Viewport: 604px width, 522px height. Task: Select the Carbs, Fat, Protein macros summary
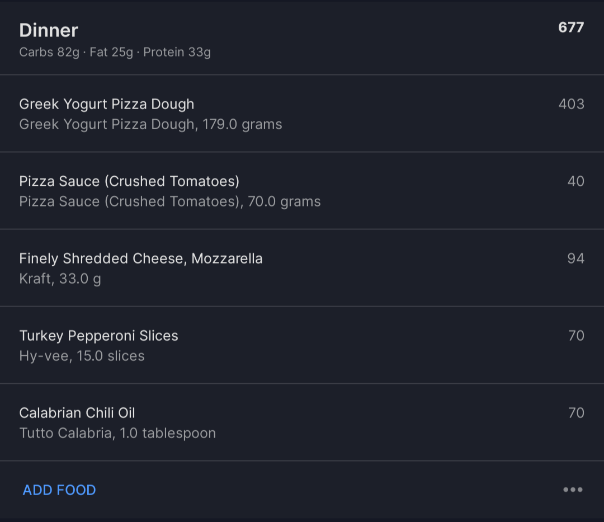(115, 53)
